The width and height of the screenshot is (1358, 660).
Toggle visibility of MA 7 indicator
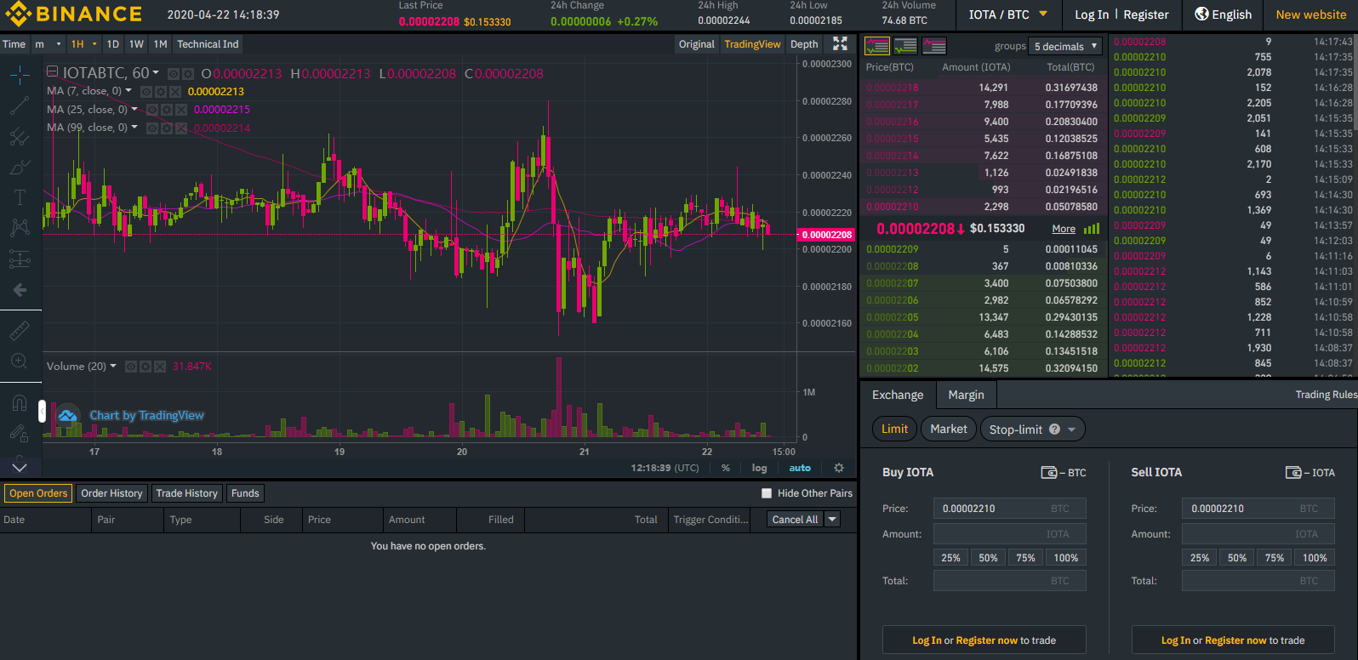145,92
